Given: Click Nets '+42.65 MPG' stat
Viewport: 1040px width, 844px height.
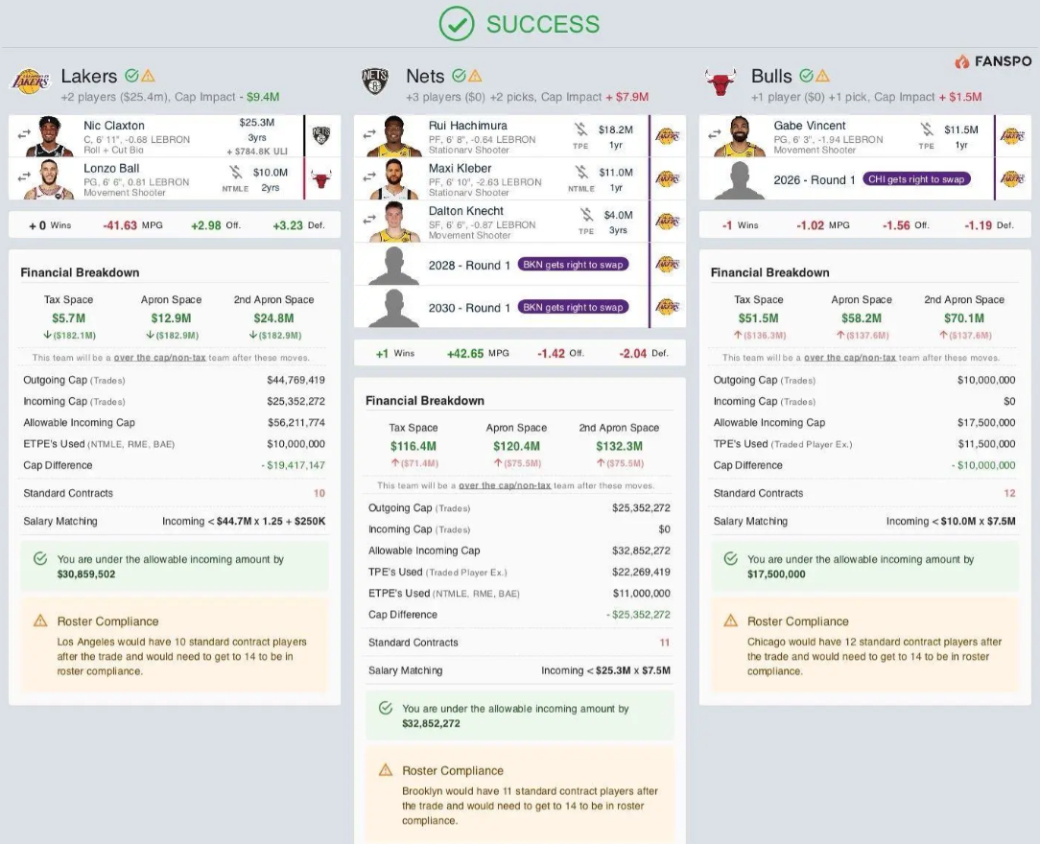Looking at the screenshot, I should (478, 353).
